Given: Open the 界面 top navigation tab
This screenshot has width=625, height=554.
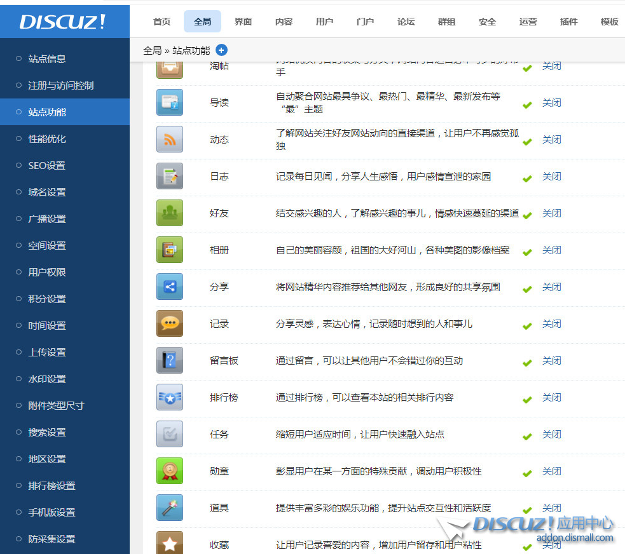Looking at the screenshot, I should pyautogui.click(x=243, y=22).
